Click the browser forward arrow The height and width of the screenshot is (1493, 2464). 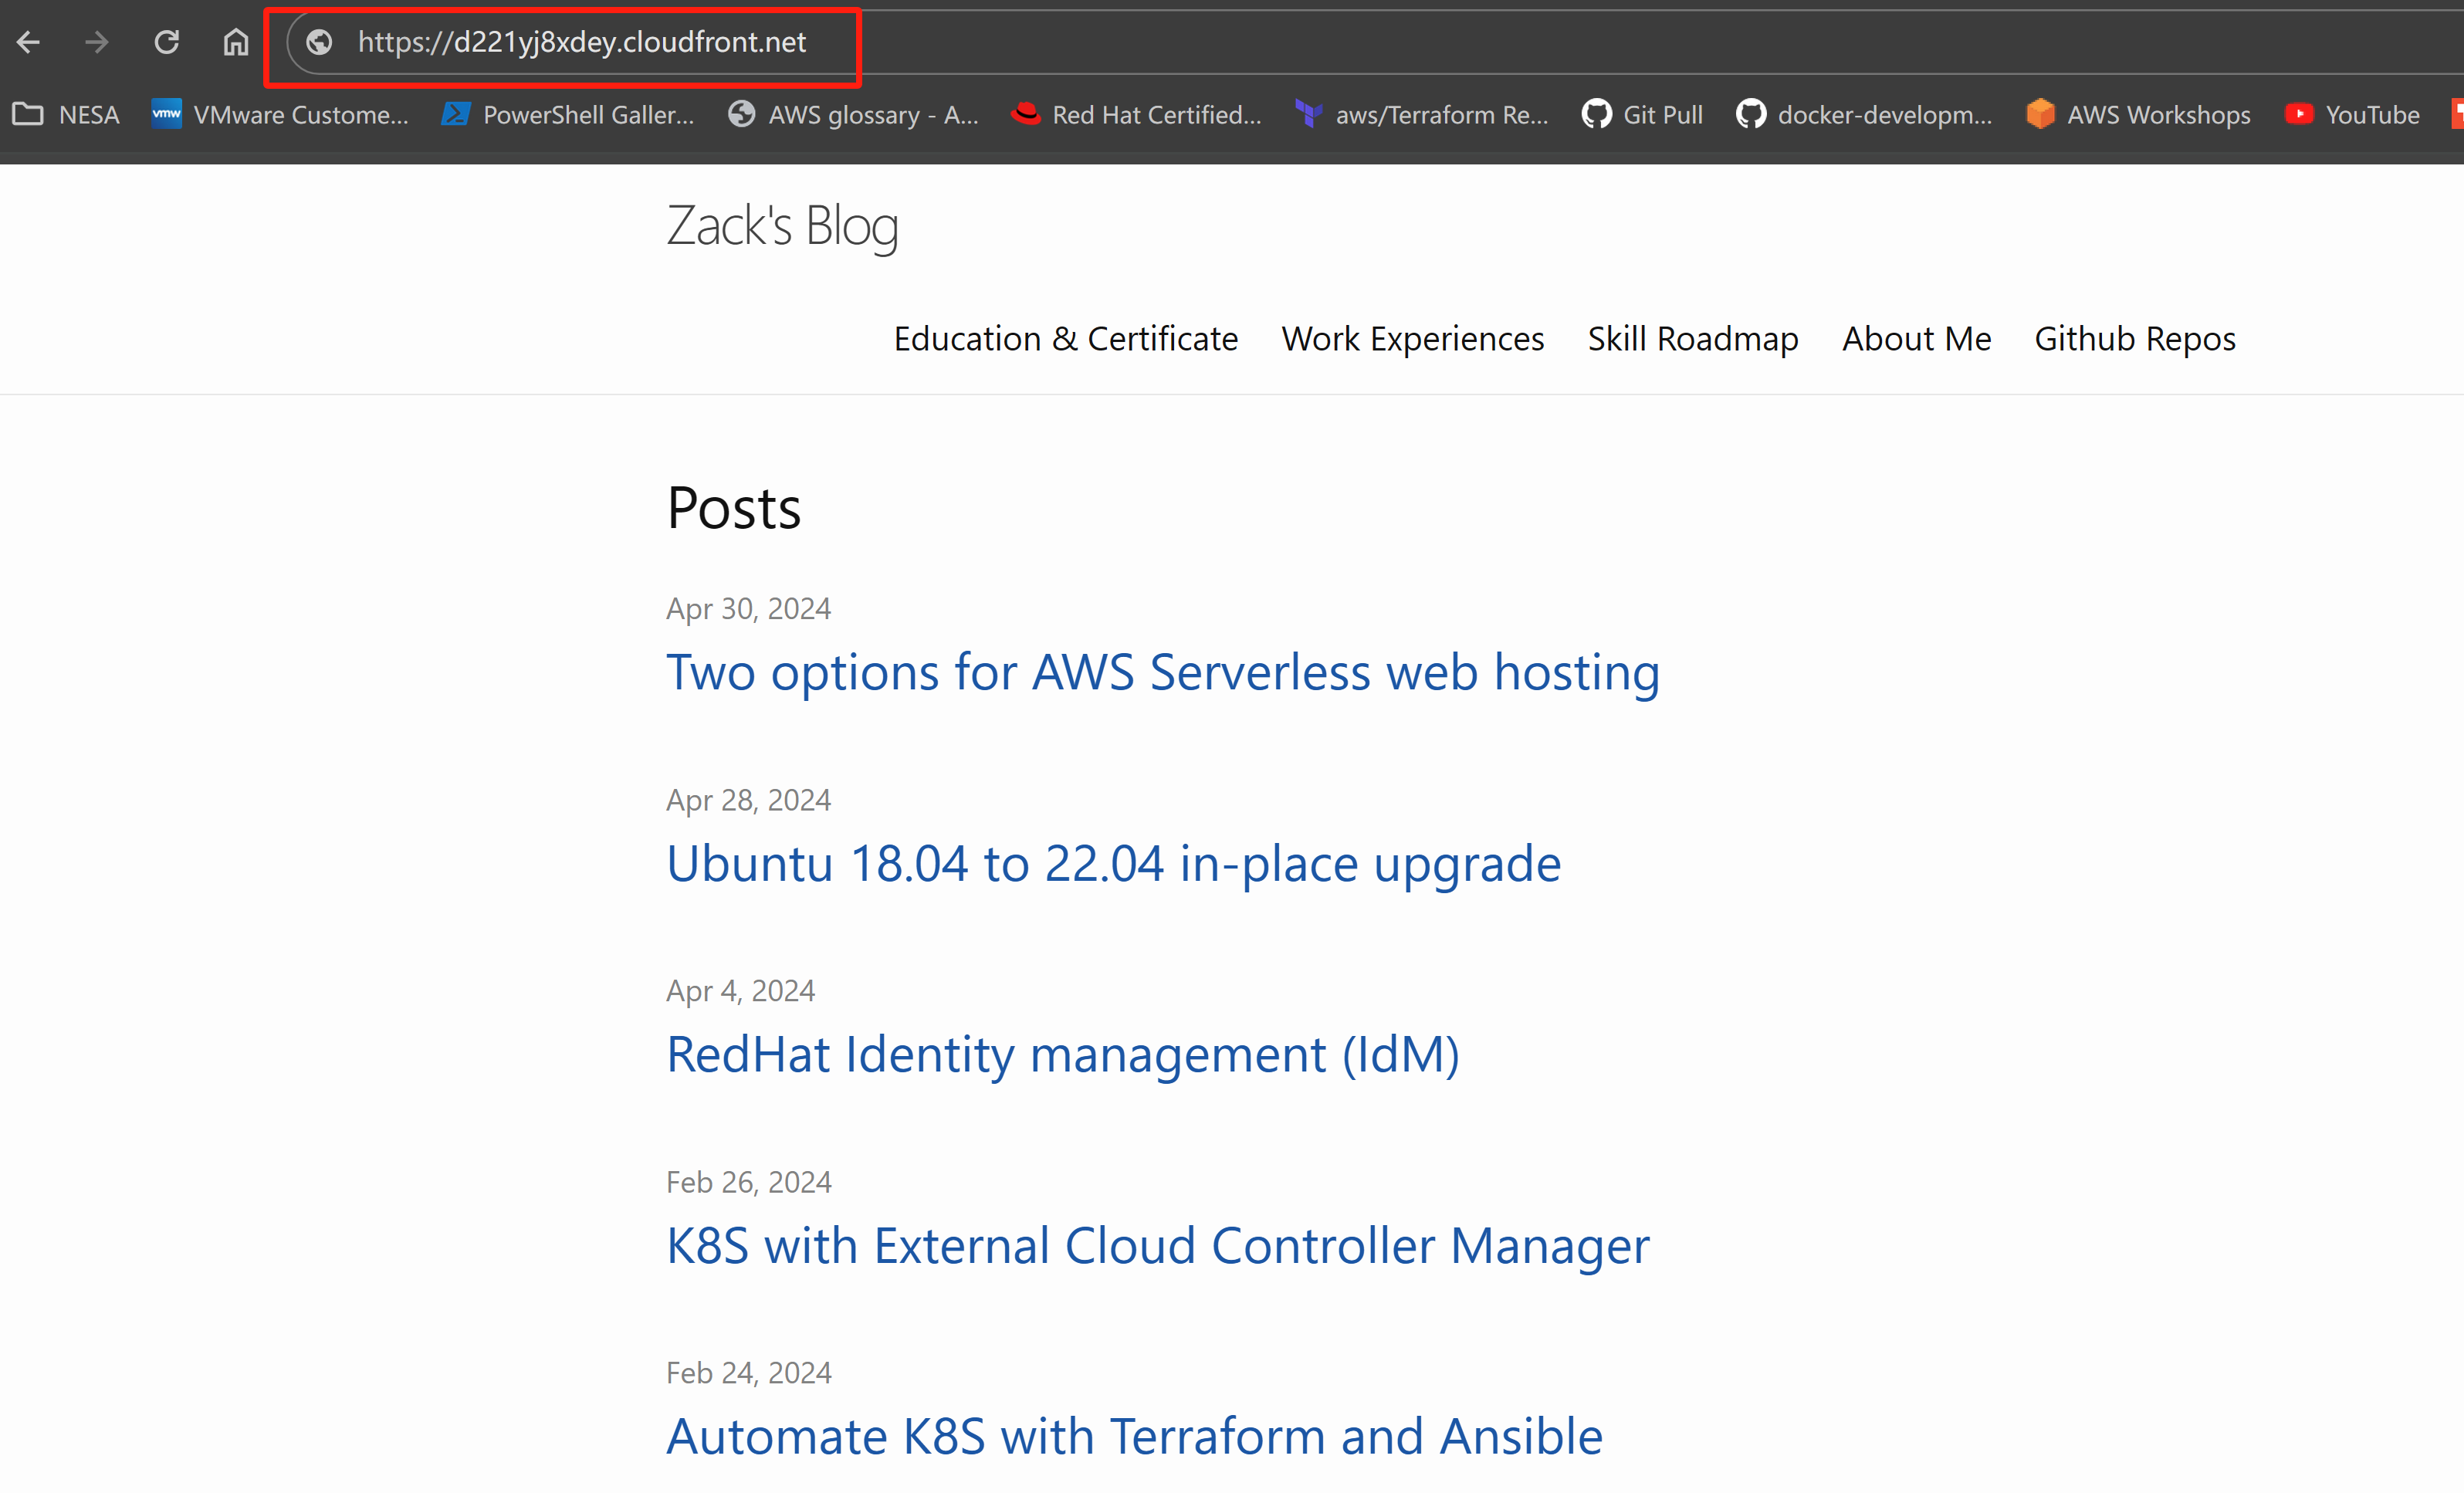click(x=97, y=42)
